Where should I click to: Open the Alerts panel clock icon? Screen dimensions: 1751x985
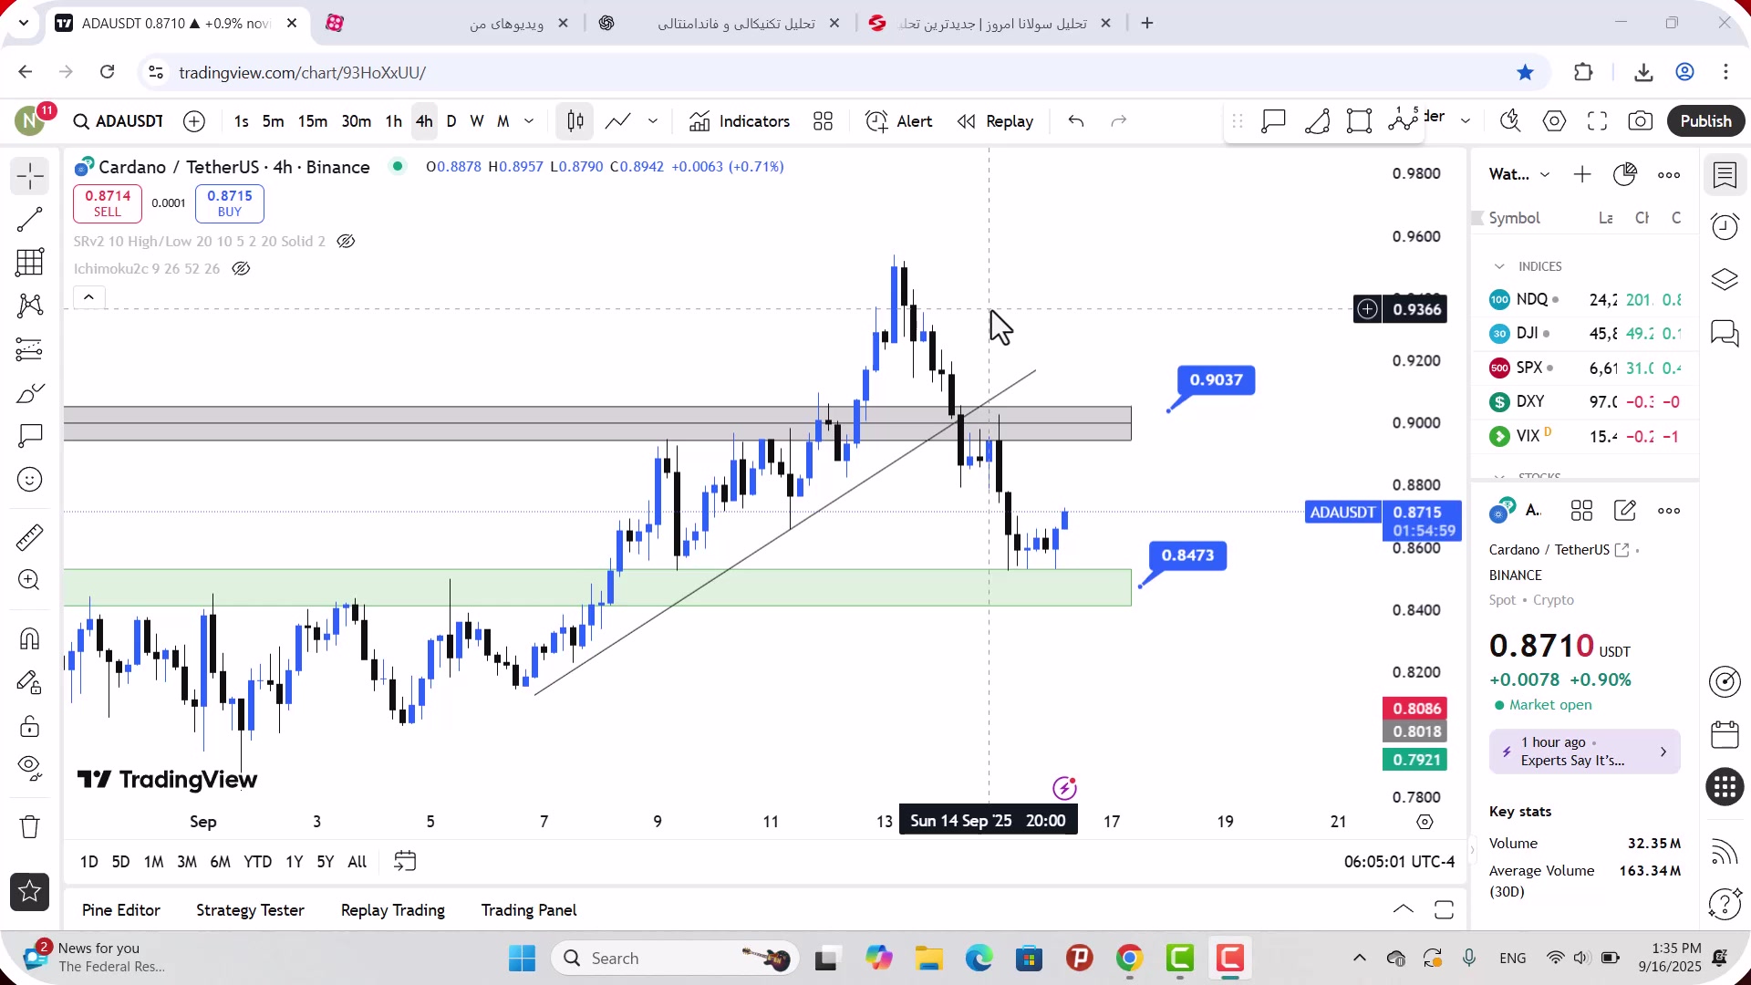(x=1725, y=227)
